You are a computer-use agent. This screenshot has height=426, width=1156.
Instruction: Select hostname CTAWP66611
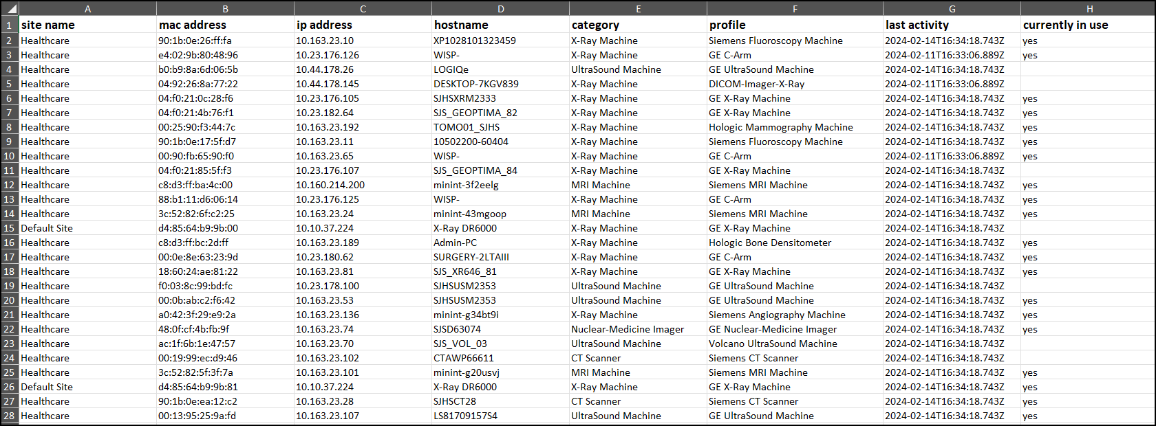pos(501,358)
